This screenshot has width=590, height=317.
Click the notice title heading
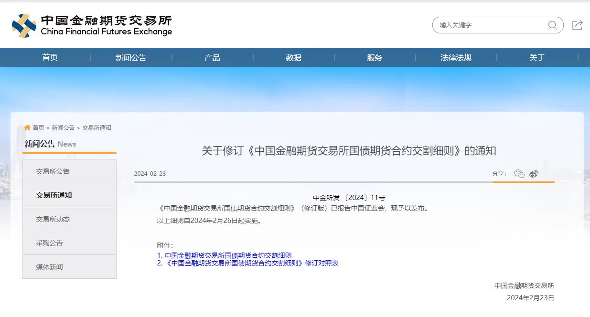349,151
